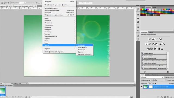Choose the subtract from selection mode icon

6,3
